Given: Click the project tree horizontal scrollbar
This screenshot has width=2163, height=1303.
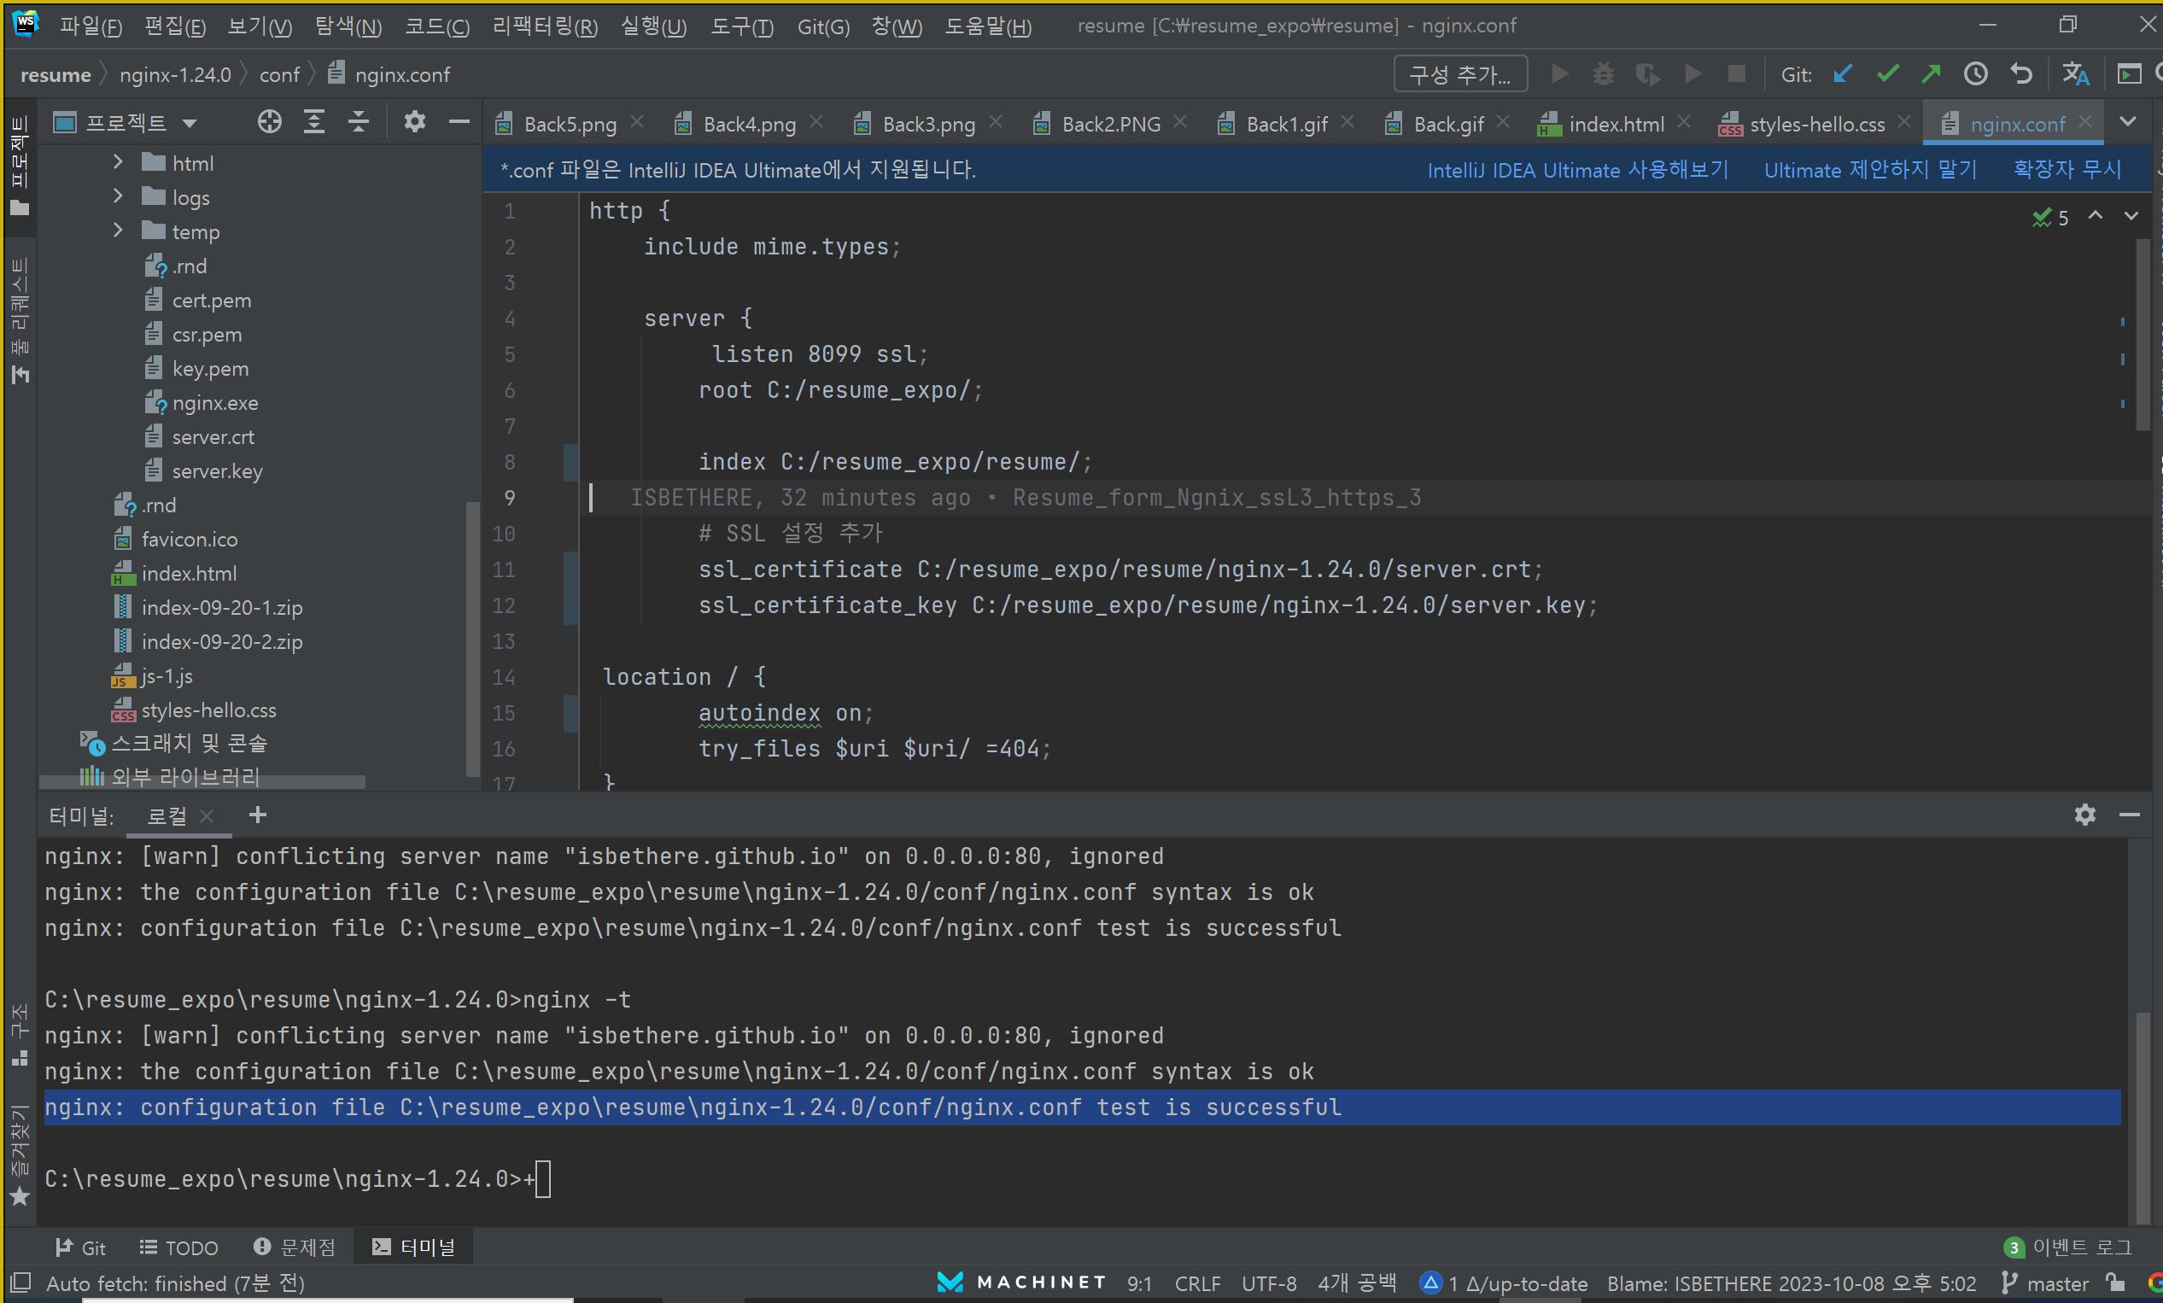Looking at the screenshot, I should [x=202, y=781].
